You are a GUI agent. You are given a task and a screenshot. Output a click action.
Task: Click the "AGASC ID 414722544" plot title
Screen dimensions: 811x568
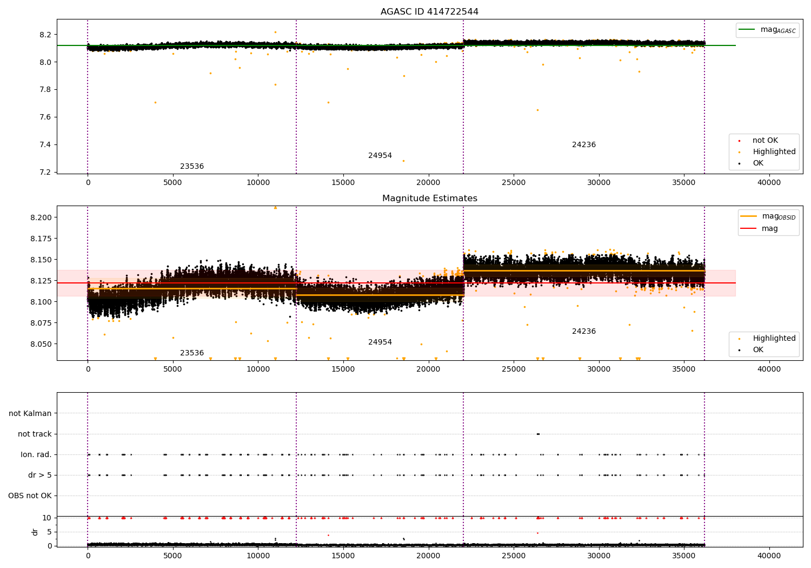click(x=429, y=12)
